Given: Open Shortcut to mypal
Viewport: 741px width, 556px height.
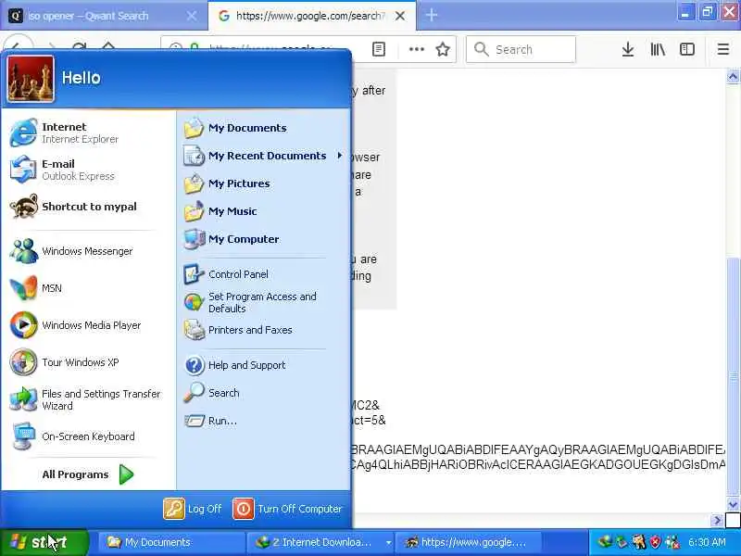Looking at the screenshot, I should (74, 207).
